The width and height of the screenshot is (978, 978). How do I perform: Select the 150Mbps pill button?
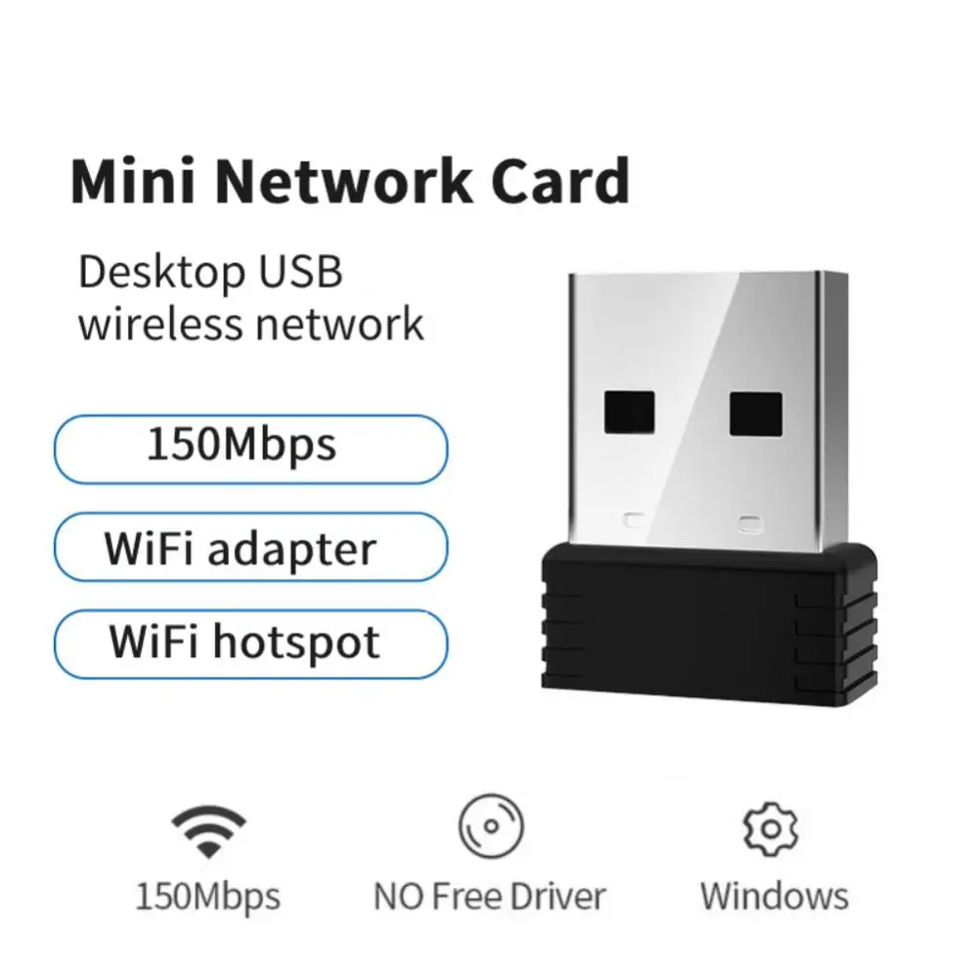[x=250, y=449]
